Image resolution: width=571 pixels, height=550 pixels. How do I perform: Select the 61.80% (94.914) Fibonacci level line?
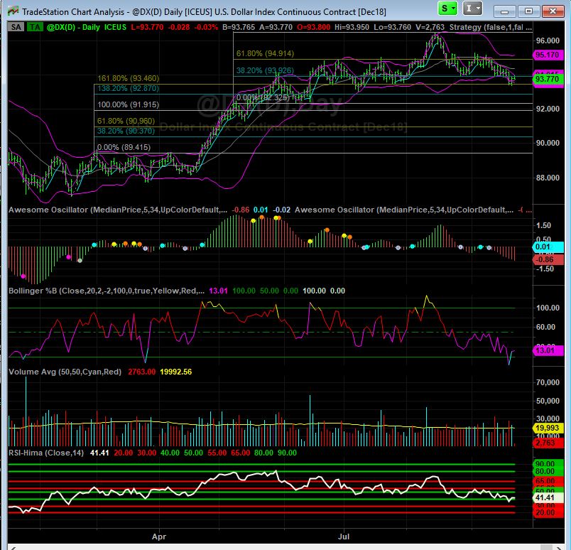tap(384, 59)
